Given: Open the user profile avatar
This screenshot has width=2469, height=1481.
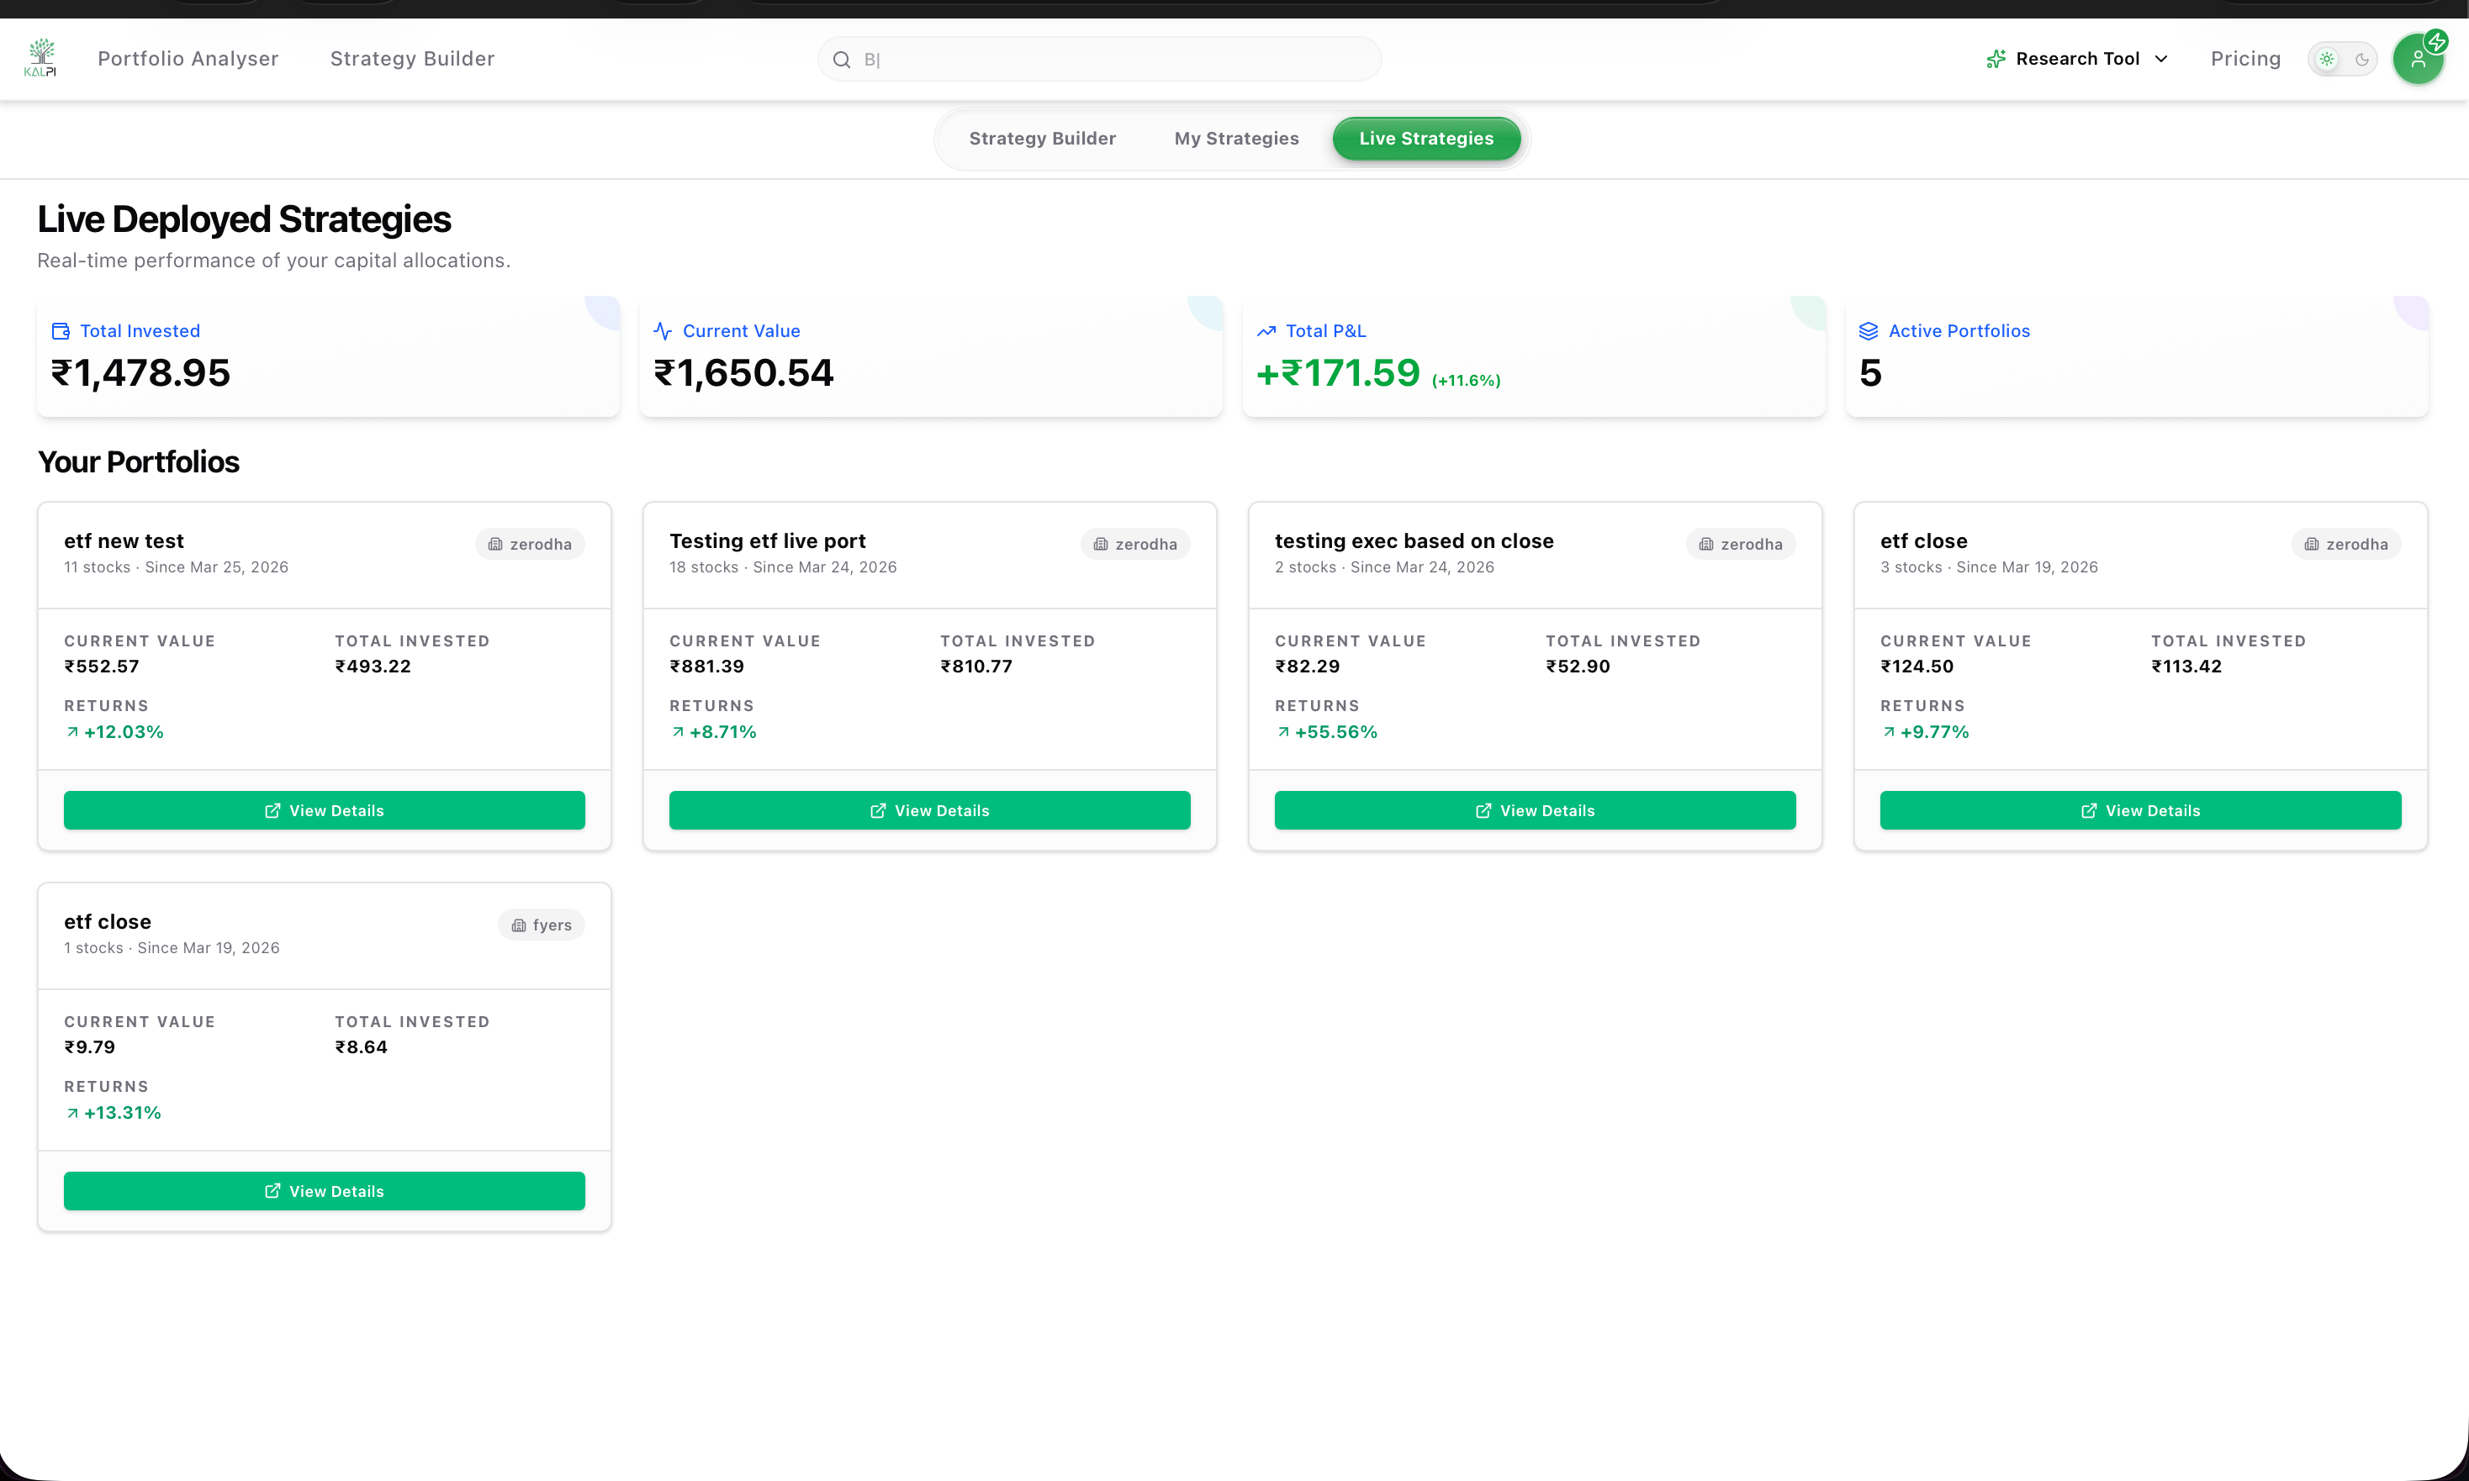Looking at the screenshot, I should pos(2417,59).
